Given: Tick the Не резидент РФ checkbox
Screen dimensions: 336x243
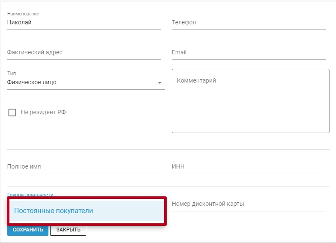Looking at the screenshot, I should point(12,112).
